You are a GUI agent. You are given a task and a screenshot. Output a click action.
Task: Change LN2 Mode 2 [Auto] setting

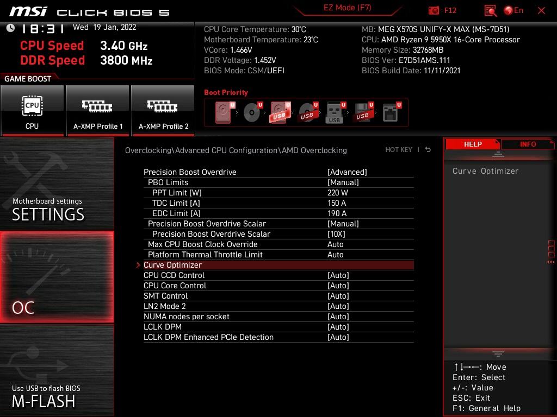coord(278,306)
